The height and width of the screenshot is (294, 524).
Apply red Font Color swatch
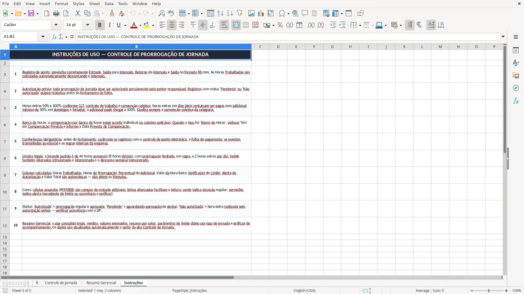coord(134,25)
